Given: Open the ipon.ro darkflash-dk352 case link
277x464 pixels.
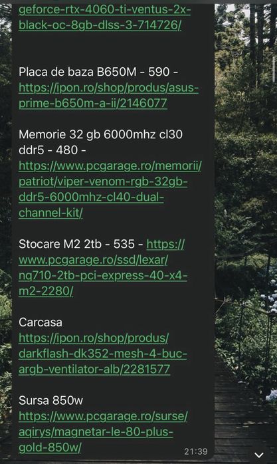Looking at the screenshot, I should tap(102, 354).
